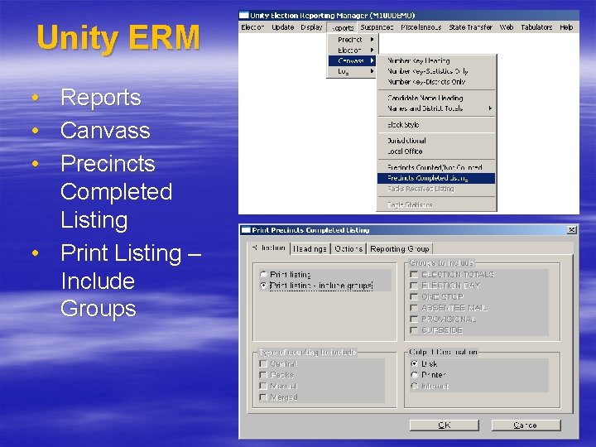
Task: Expand the highlighted Canvass submenu
Action: click(352, 60)
